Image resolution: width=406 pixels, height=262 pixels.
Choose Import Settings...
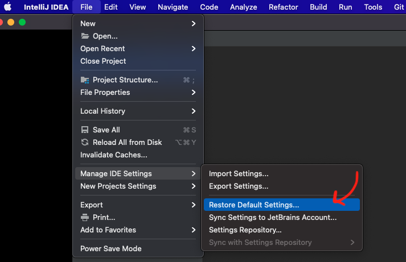[x=282, y=173]
